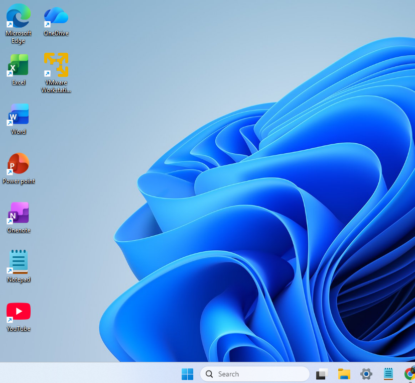This screenshot has width=415, height=383.
Task: Select the OneDrive cloud icon
Action: click(56, 16)
